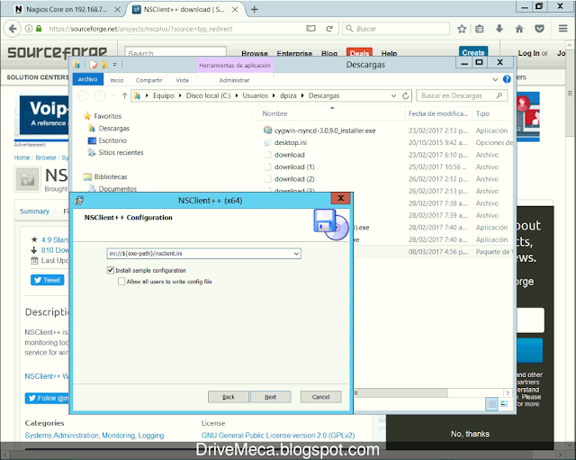Open Firefox downloads arrow icon
This screenshot has width=576, height=460.
(x=499, y=29)
